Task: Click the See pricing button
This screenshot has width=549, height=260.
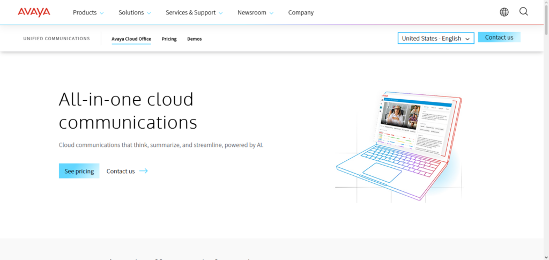Action: [x=79, y=171]
